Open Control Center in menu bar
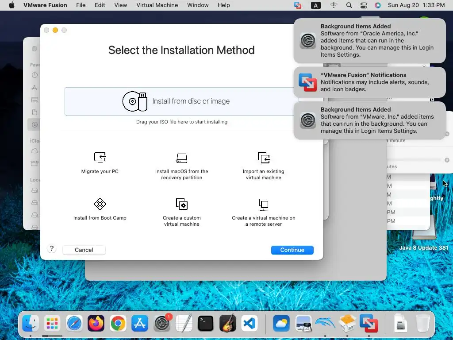Image resolution: width=453 pixels, height=340 pixels. [x=364, y=5]
